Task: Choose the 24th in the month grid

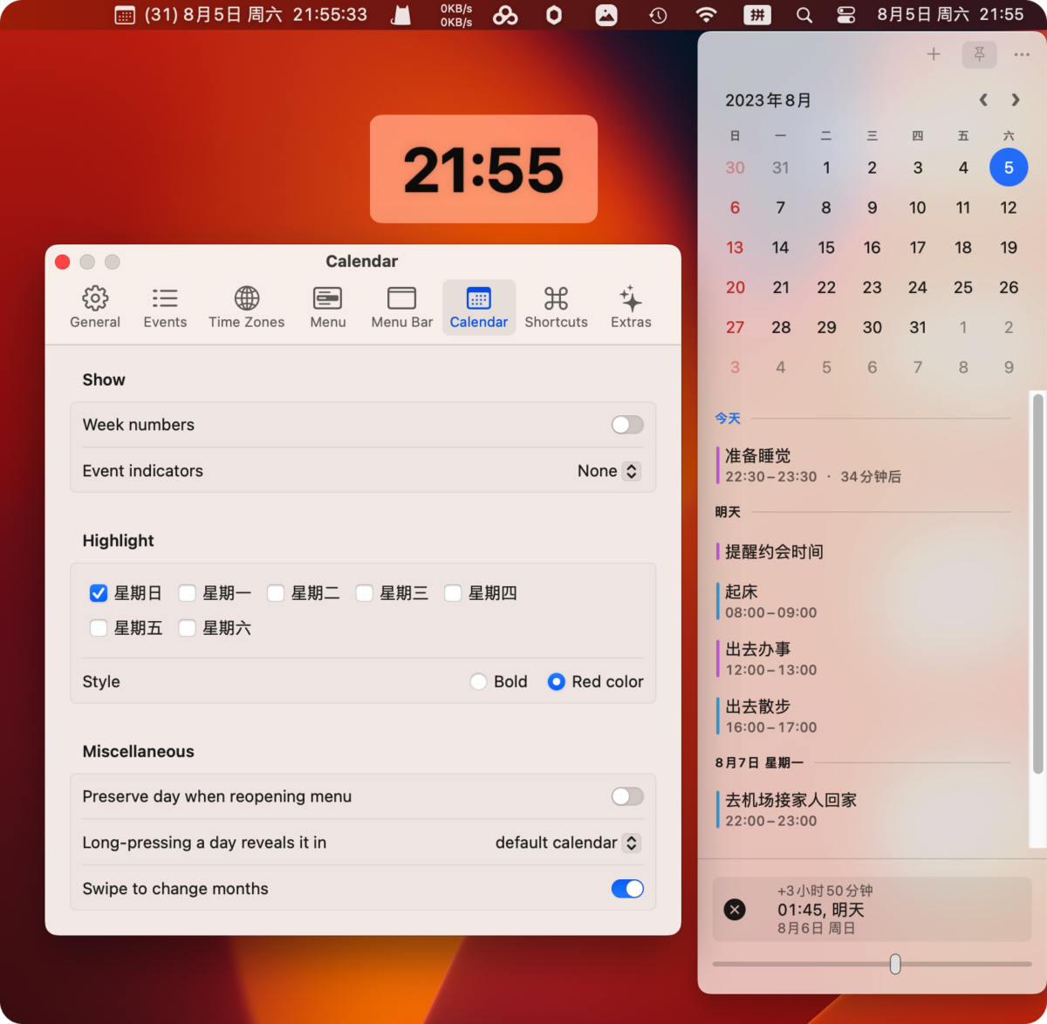Action: pos(918,288)
